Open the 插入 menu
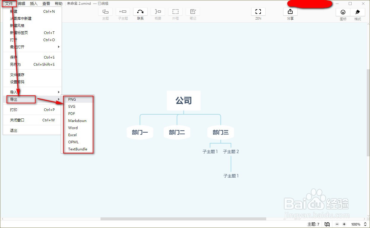The image size is (370, 228). point(34,4)
